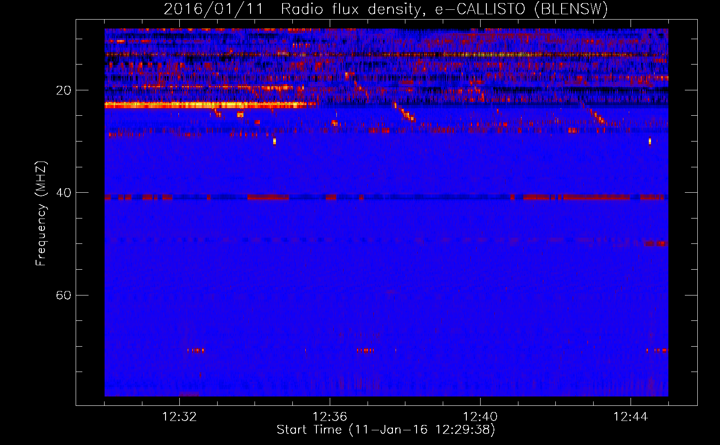Click the Start Time axis caption
The image size is (720, 445).
pos(386,430)
